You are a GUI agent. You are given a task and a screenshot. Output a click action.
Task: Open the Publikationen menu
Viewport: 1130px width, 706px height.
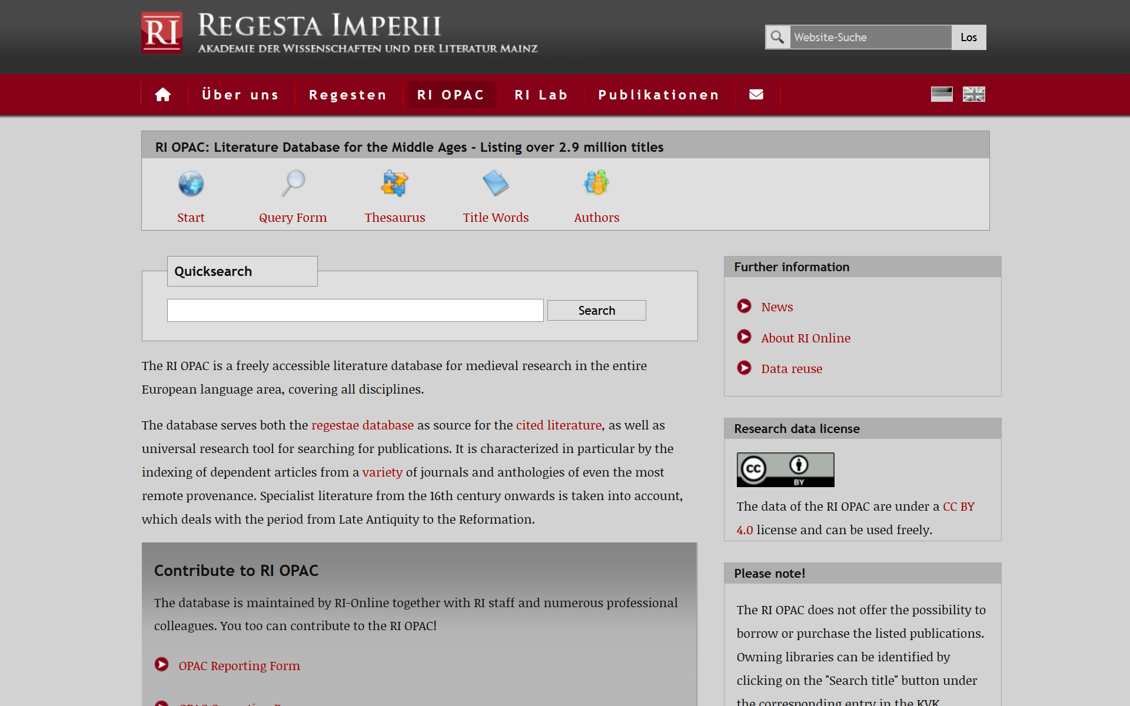coord(659,95)
